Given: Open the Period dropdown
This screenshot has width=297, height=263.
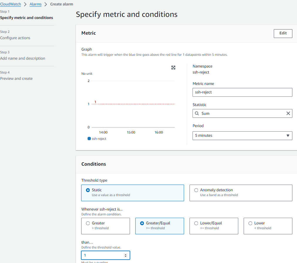Looking at the screenshot, I should click(242, 135).
